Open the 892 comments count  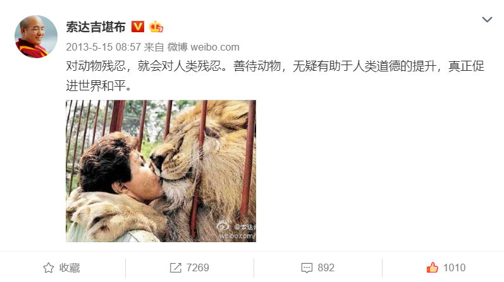[326, 267]
